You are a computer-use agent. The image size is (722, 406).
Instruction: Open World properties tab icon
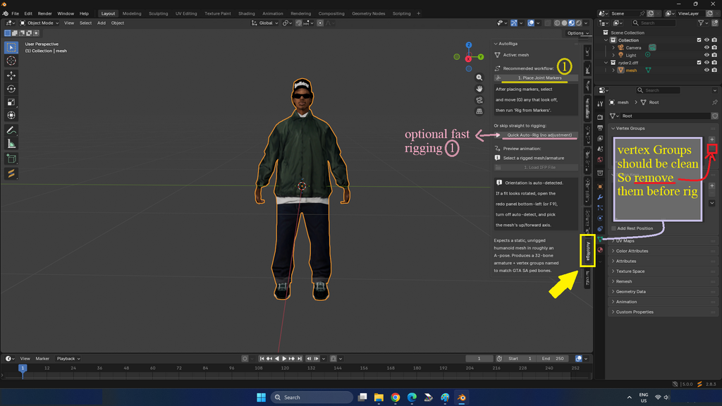click(x=600, y=160)
